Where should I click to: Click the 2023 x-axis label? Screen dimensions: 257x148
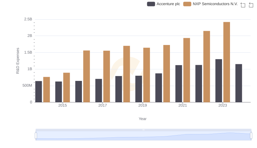(223, 105)
